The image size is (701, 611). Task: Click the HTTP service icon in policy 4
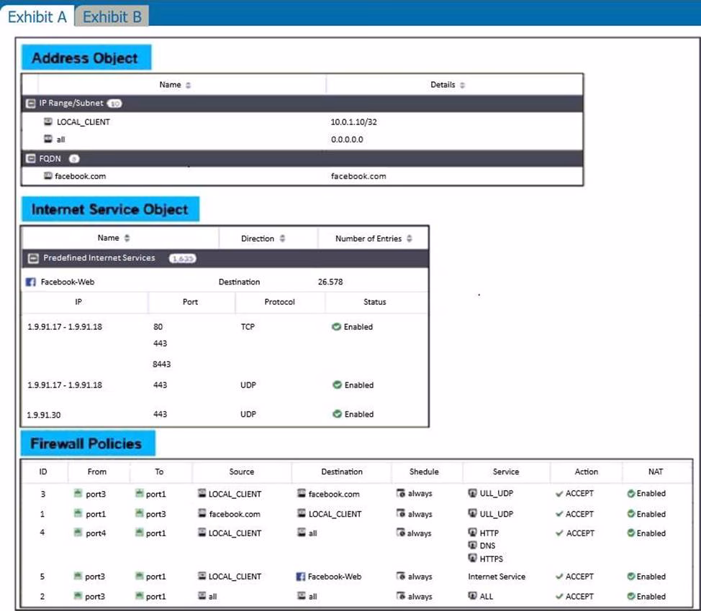point(473,533)
